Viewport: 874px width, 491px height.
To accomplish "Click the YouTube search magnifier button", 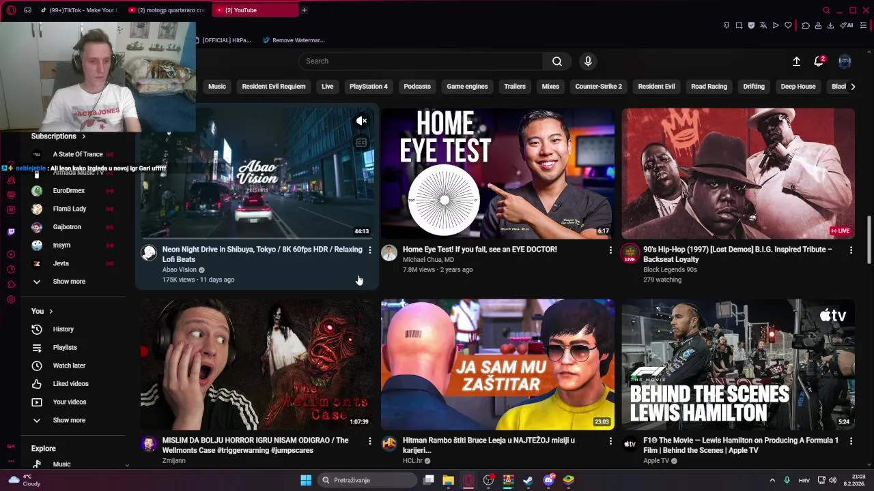I will (x=557, y=61).
